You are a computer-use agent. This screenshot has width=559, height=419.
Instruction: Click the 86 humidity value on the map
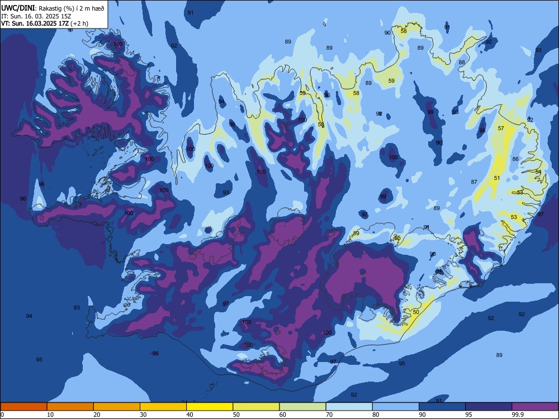tap(515, 159)
